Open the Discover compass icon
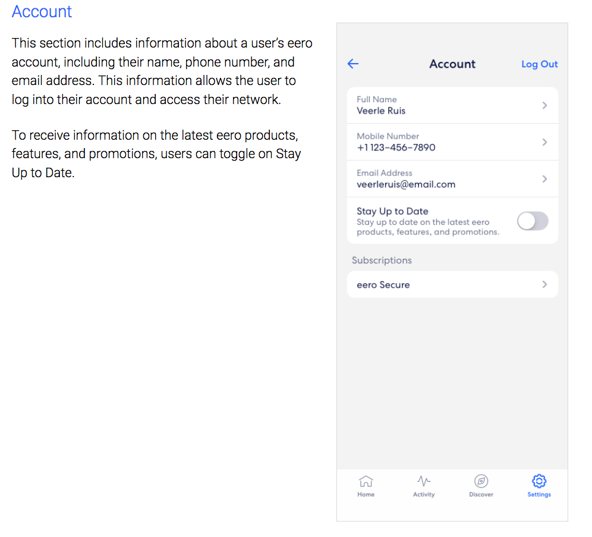 481,481
